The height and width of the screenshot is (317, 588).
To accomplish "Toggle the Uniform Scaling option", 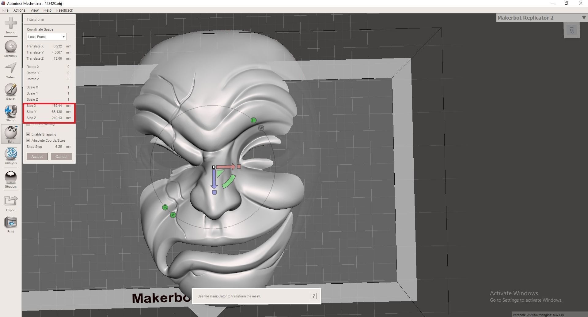I will pos(28,124).
